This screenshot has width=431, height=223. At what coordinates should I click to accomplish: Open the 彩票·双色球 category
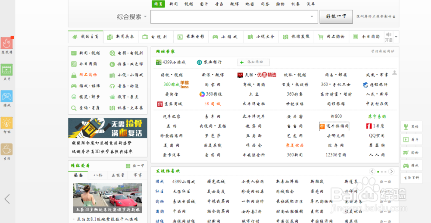pos(126,64)
